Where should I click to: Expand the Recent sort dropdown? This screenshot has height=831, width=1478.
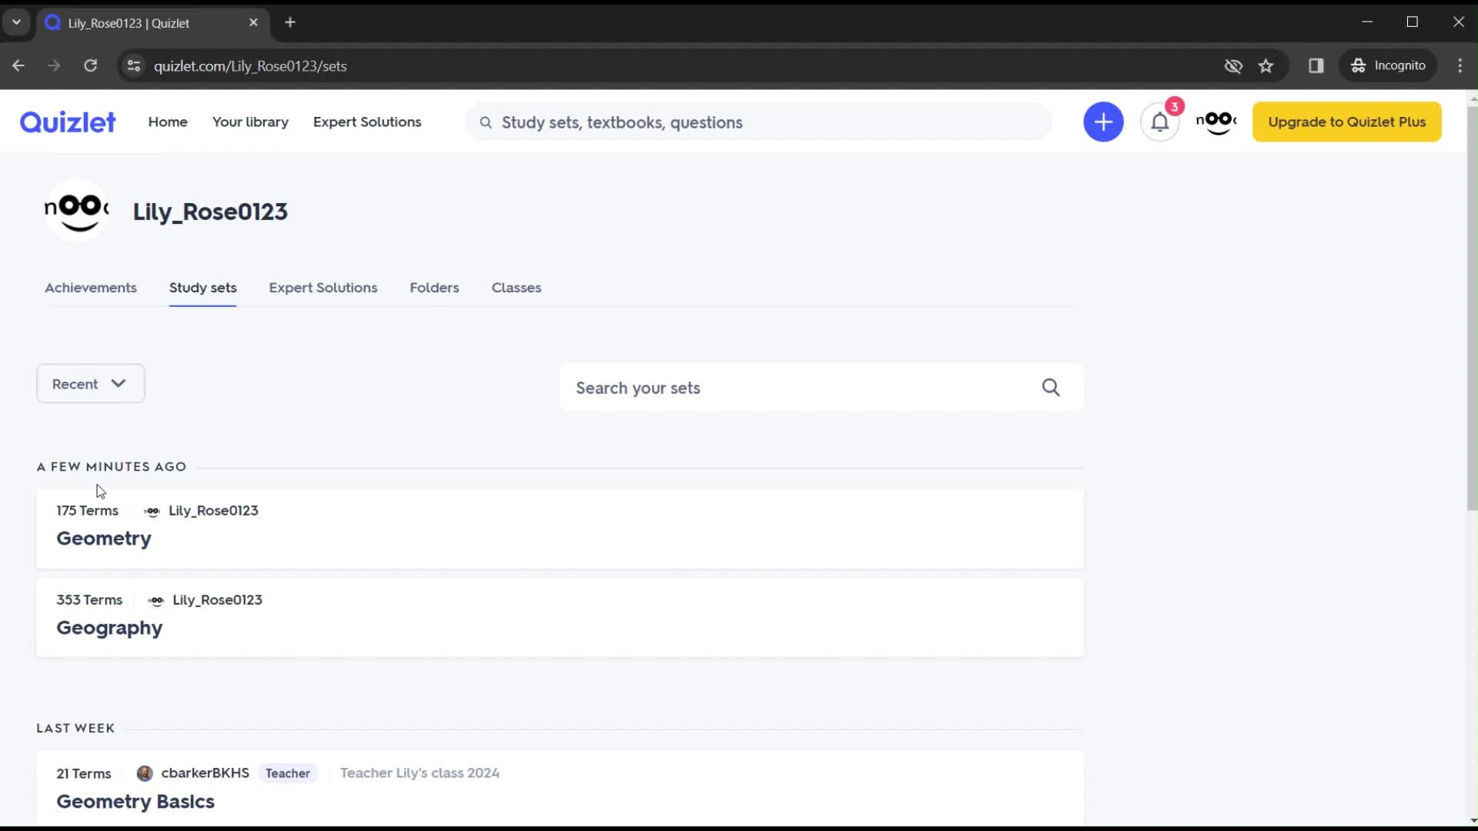coord(91,383)
